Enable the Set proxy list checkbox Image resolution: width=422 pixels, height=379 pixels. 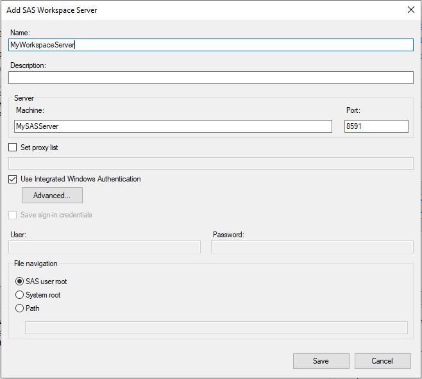pyautogui.click(x=13, y=147)
